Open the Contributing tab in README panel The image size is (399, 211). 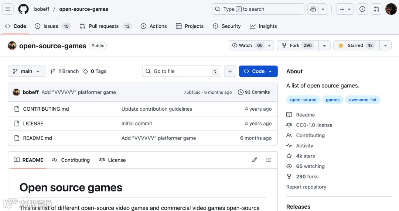[x=71, y=160]
